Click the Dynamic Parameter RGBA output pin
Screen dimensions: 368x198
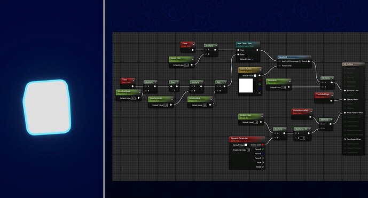[x=263, y=167]
